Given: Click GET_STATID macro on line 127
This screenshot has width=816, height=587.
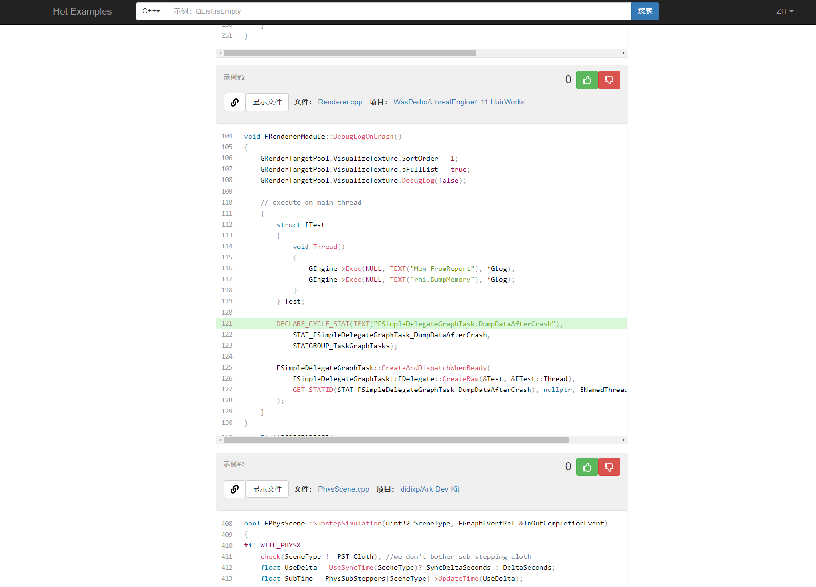Looking at the screenshot, I should [313, 390].
